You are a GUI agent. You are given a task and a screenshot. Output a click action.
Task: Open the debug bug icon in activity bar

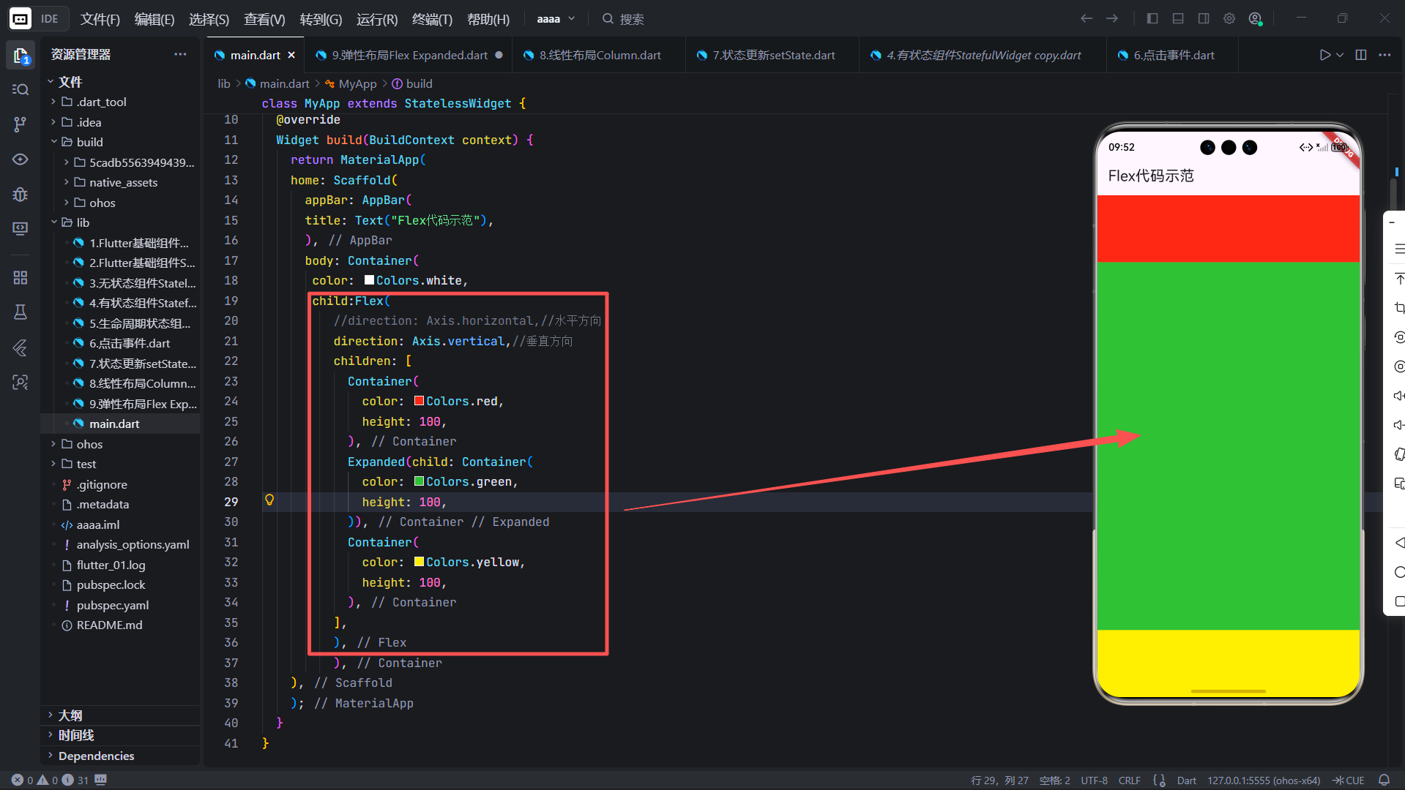(21, 194)
